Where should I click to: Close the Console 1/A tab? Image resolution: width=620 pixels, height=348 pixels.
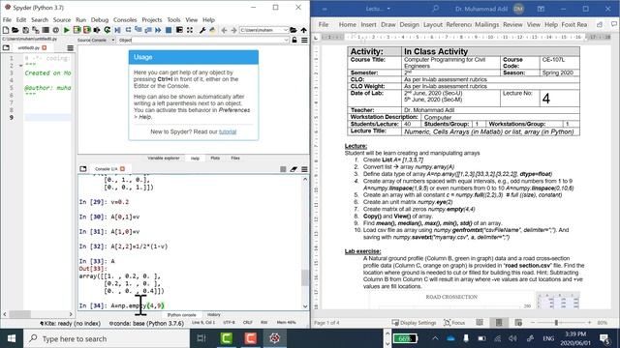click(x=123, y=169)
